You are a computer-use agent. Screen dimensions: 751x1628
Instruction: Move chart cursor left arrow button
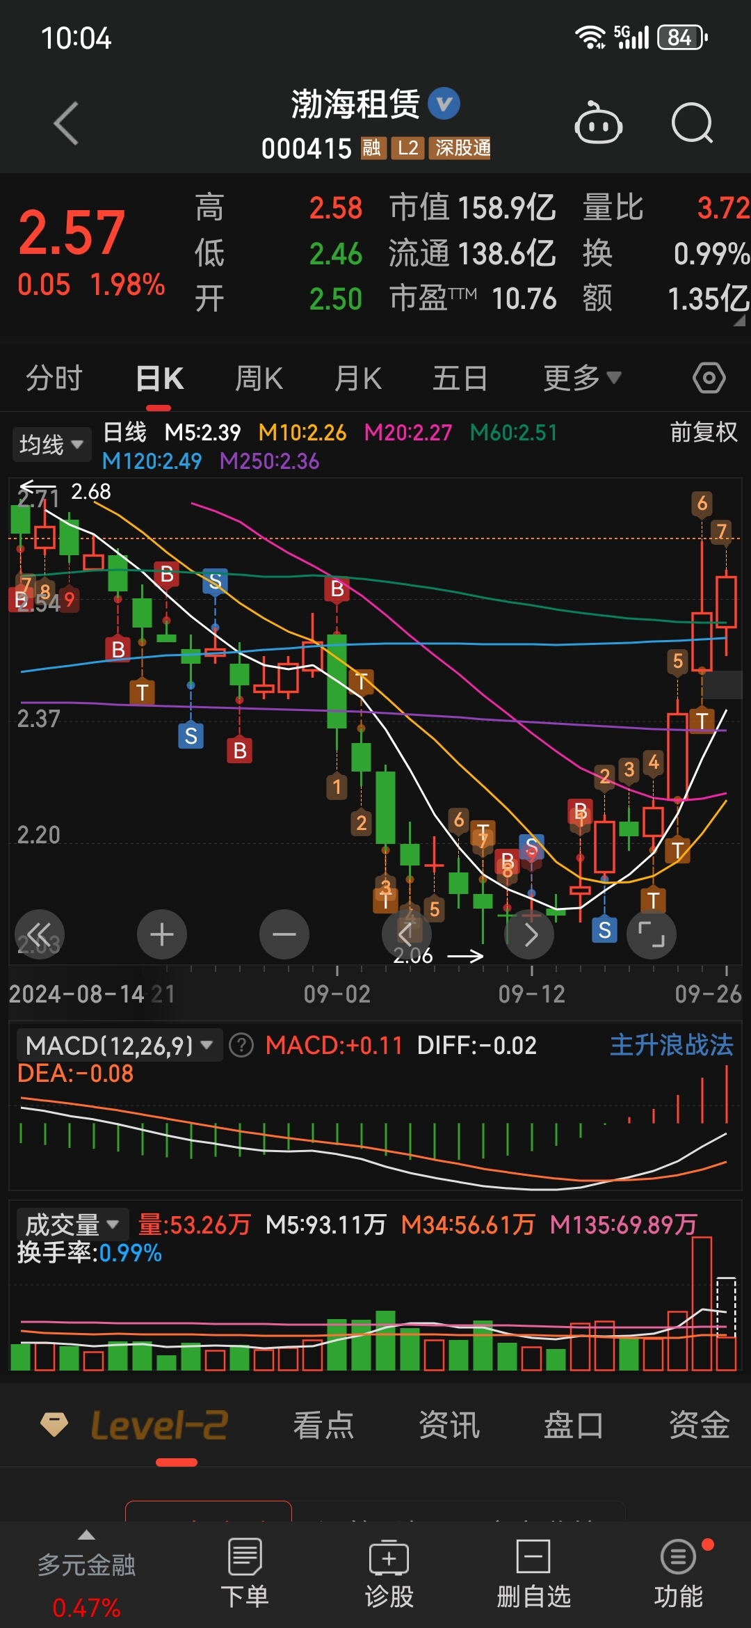click(x=407, y=934)
